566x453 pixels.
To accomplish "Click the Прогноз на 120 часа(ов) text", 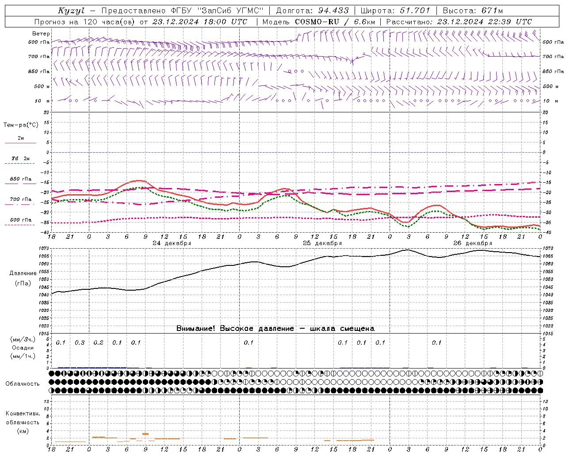I will (x=85, y=22).
